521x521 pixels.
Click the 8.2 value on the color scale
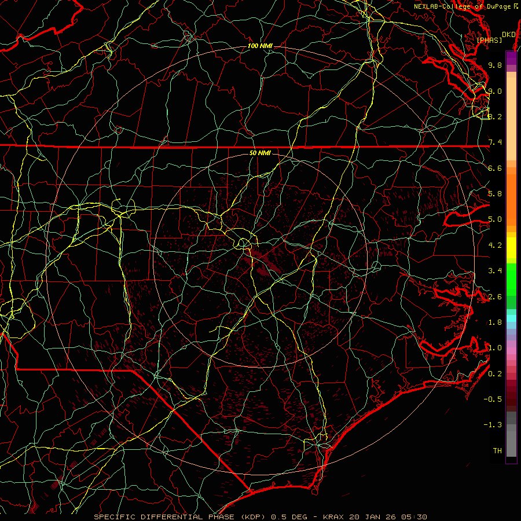point(495,116)
